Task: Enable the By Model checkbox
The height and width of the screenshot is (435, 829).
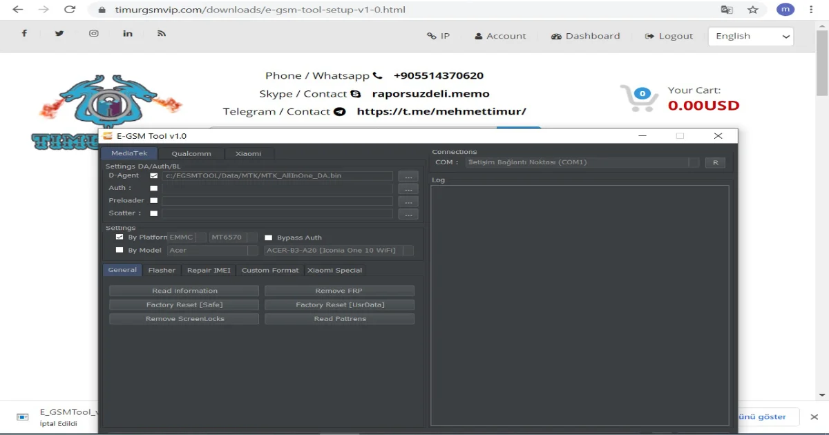Action: pos(120,250)
